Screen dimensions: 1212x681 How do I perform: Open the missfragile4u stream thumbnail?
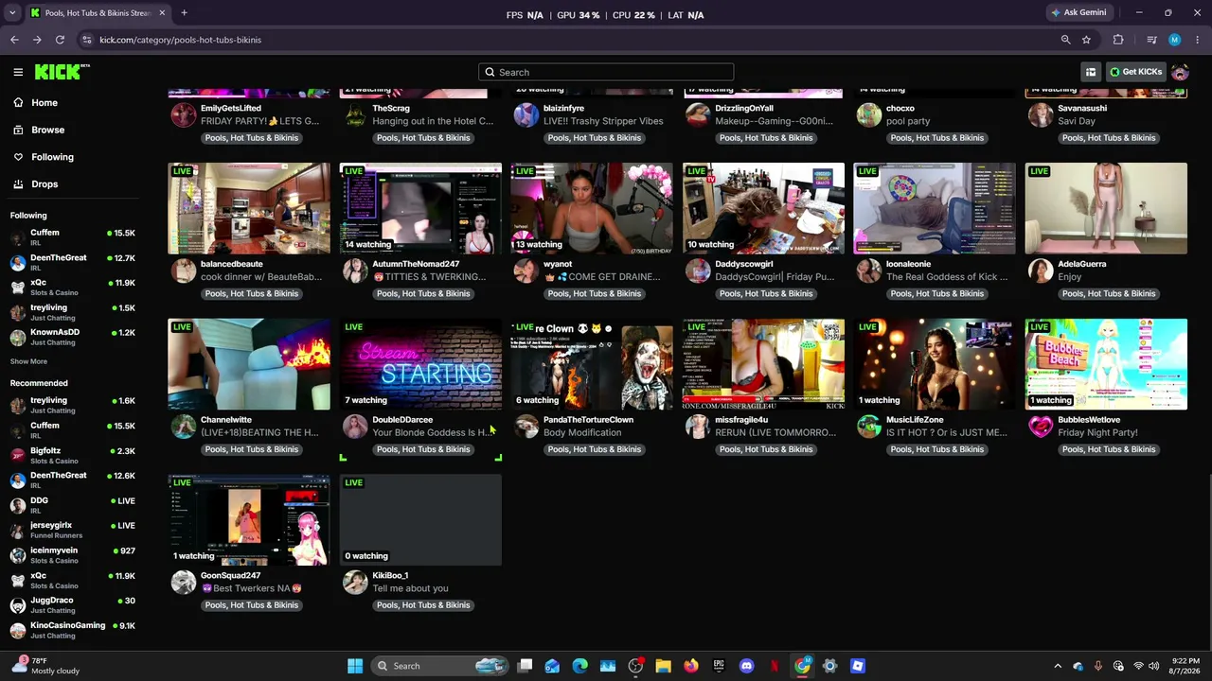tap(763, 364)
